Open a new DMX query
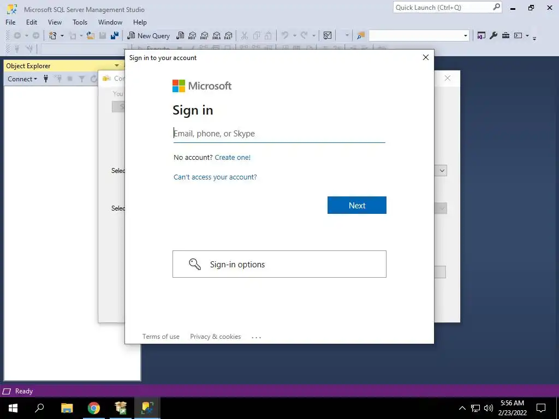Viewport: 559px width, 419px height. 204,35
